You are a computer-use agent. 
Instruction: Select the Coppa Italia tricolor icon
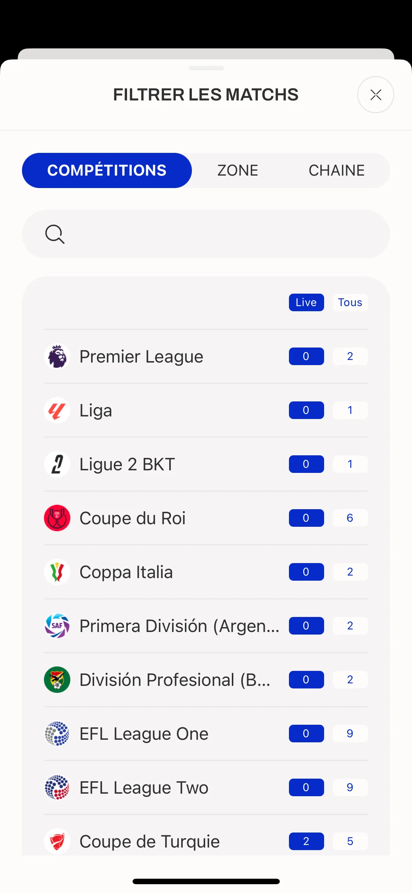(57, 572)
